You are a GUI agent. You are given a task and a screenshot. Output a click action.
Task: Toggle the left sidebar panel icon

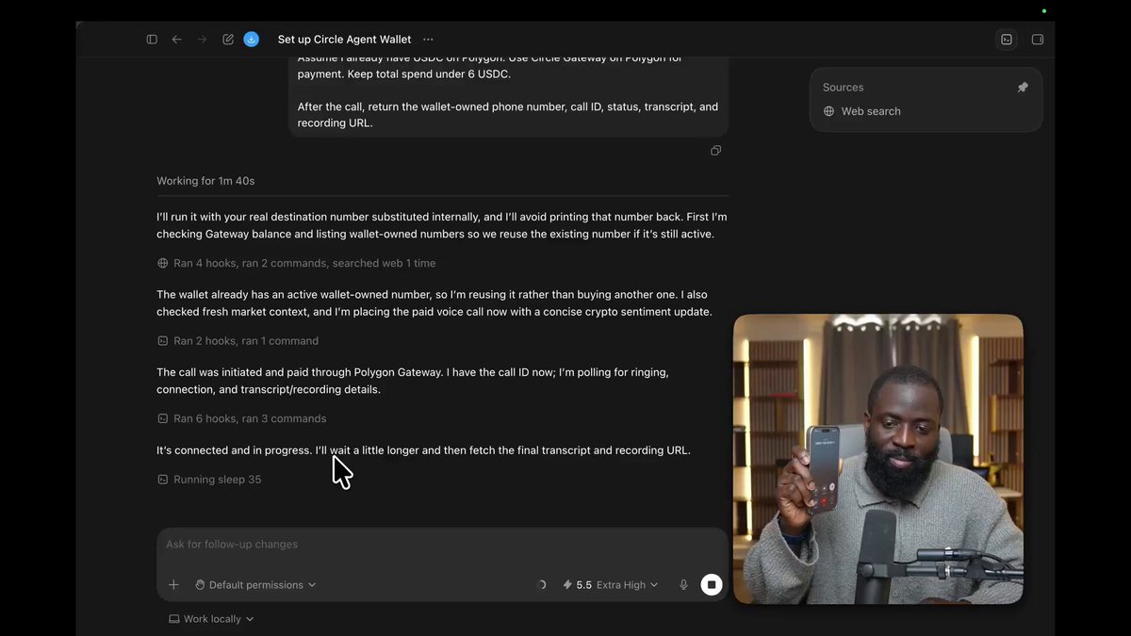pyautogui.click(x=152, y=40)
